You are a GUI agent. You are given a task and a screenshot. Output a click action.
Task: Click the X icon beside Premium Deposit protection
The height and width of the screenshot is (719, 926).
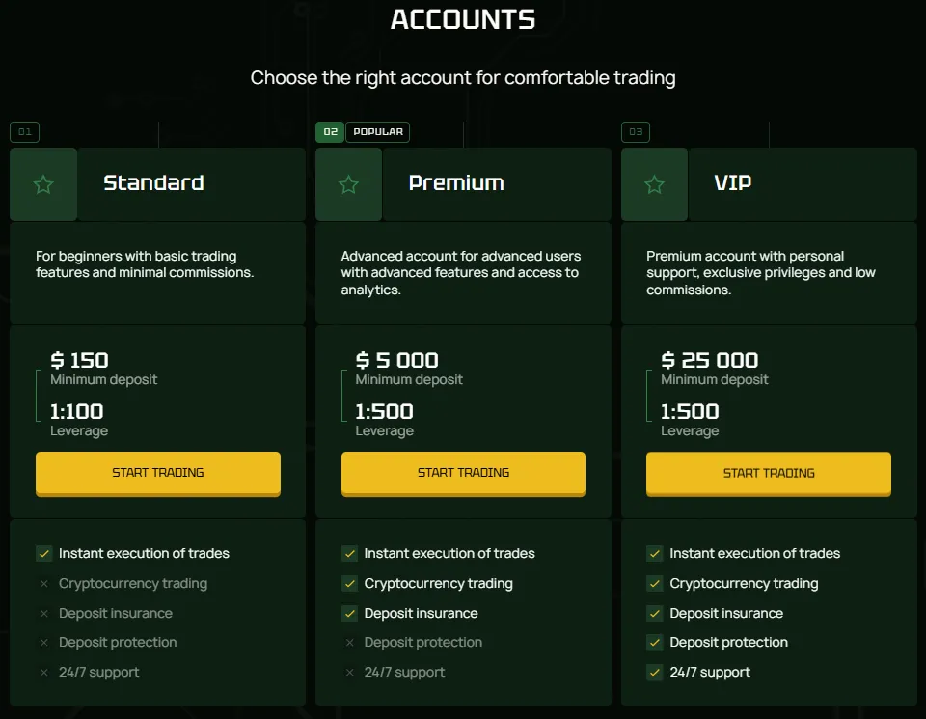pyautogui.click(x=349, y=643)
